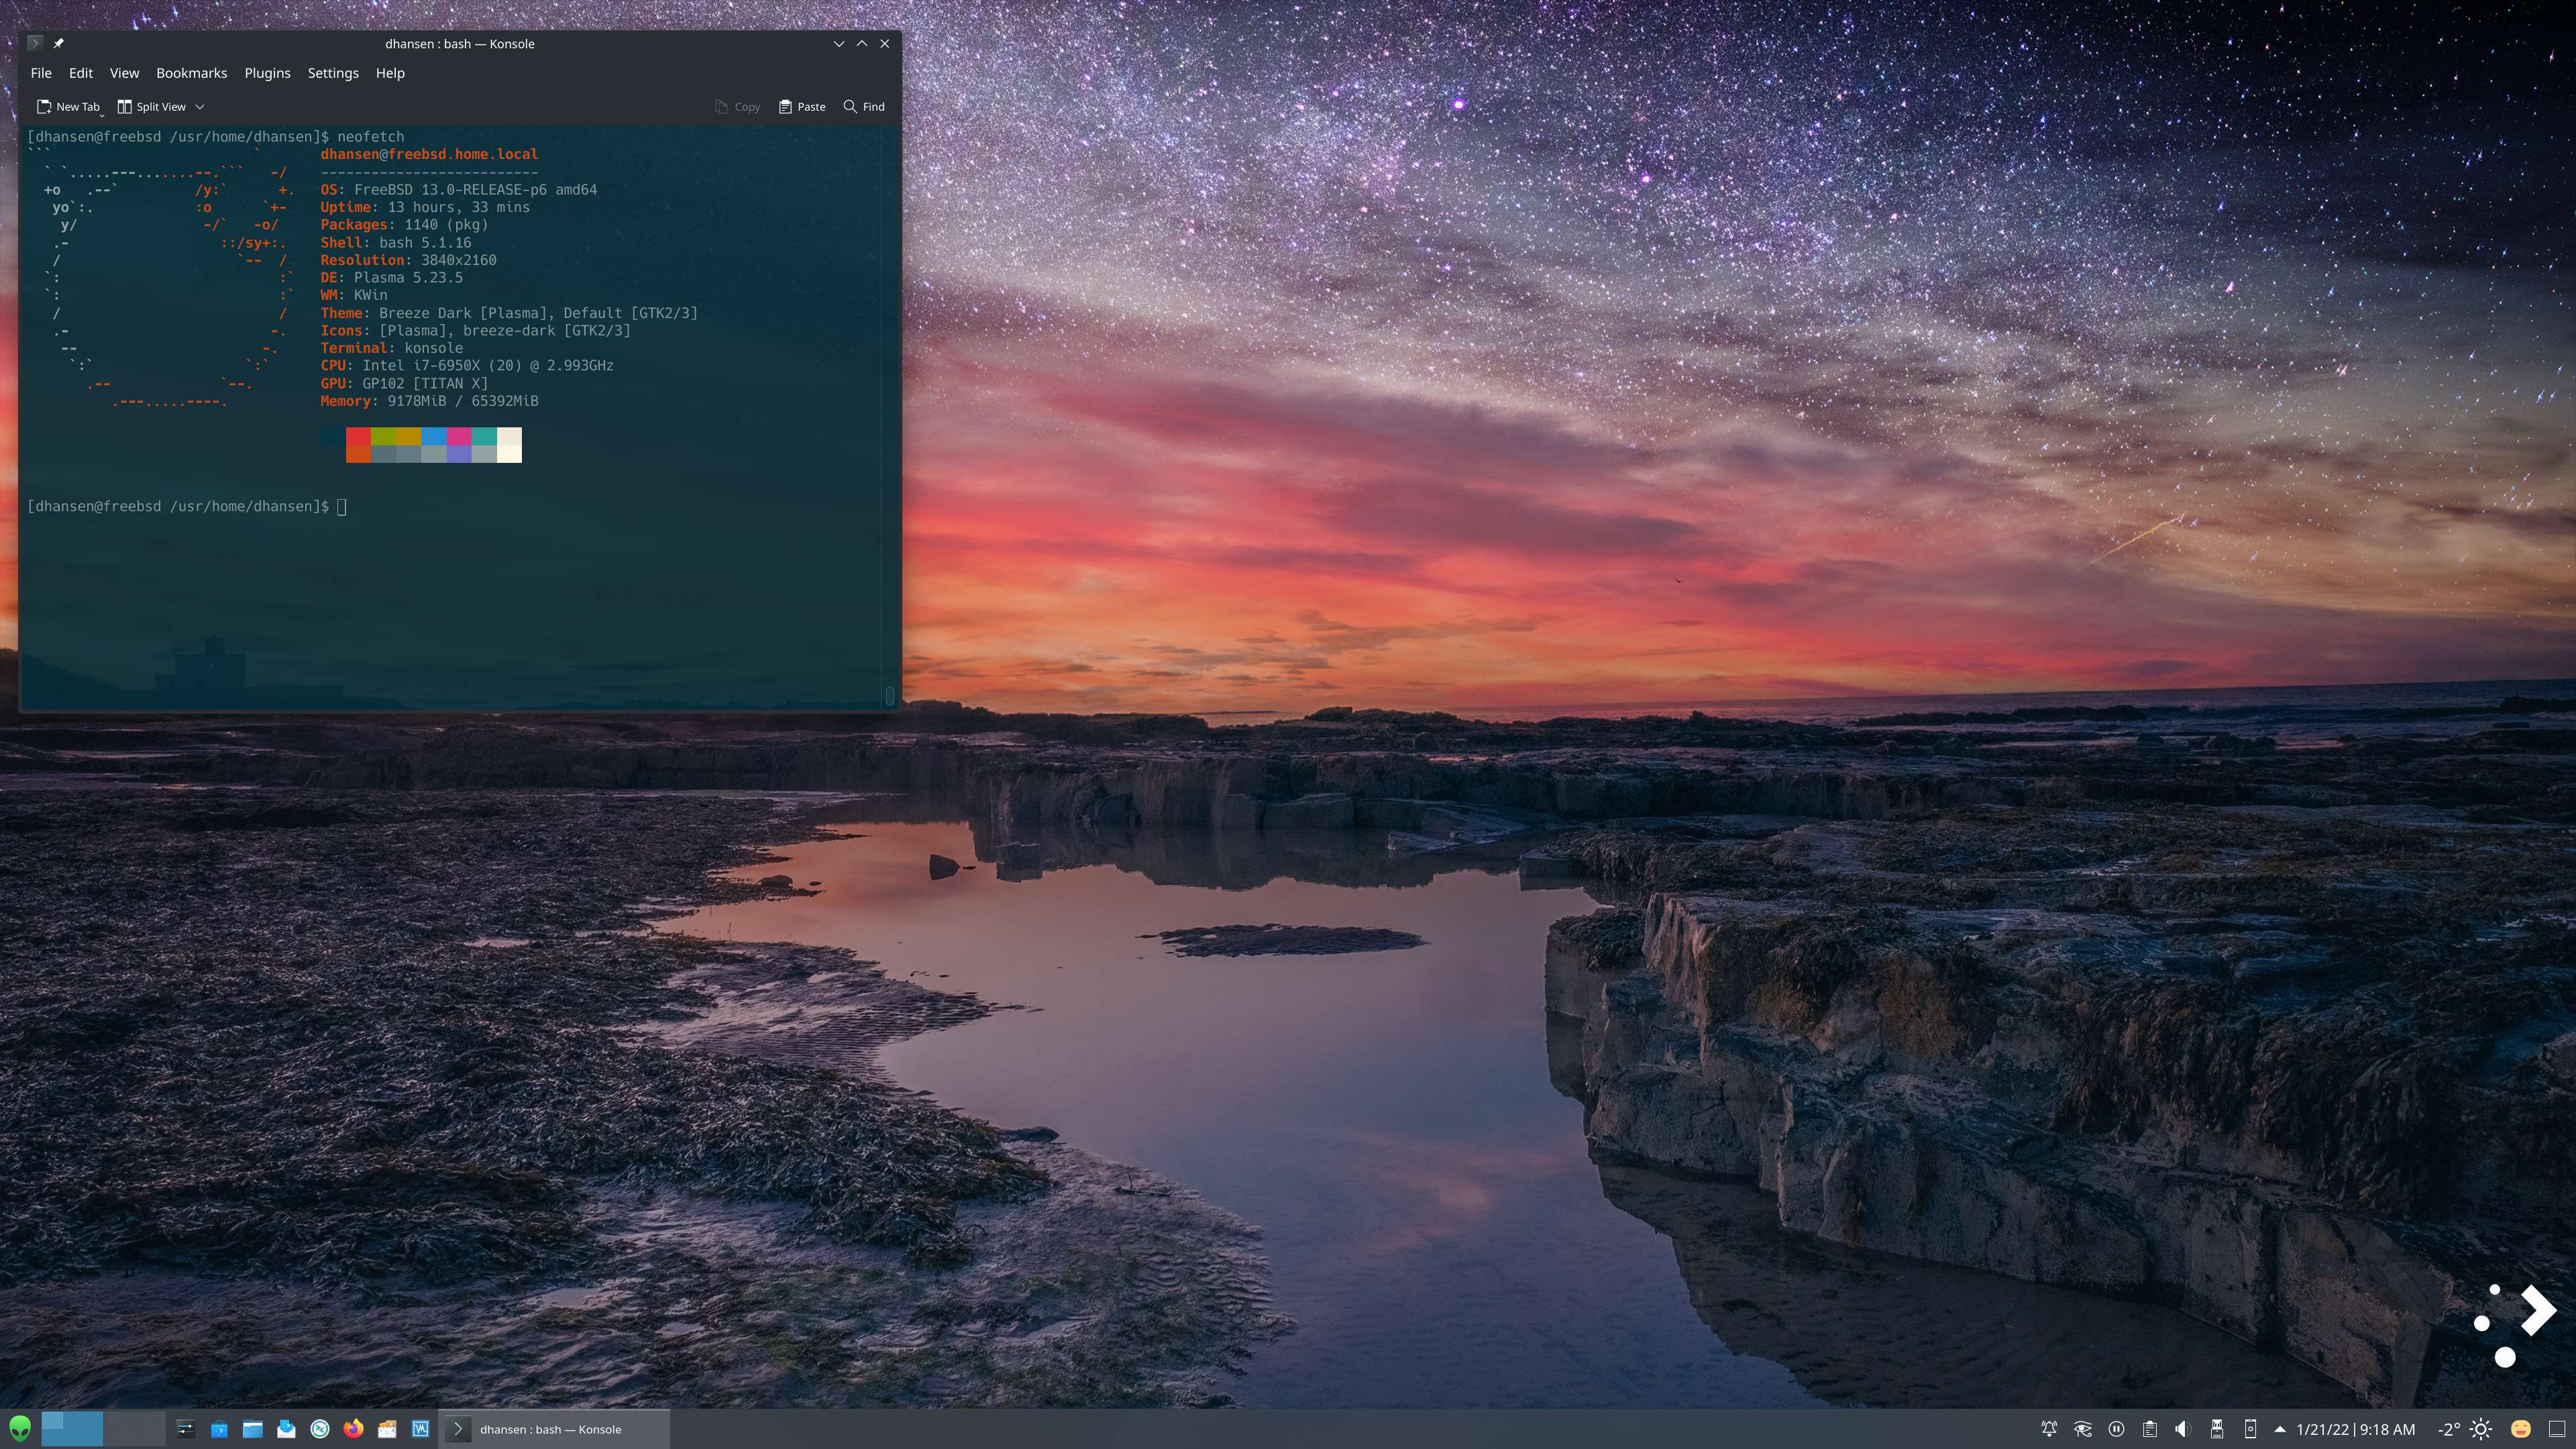Open the View menu
Image resolution: width=2576 pixels, height=1449 pixels.
pyautogui.click(x=124, y=73)
